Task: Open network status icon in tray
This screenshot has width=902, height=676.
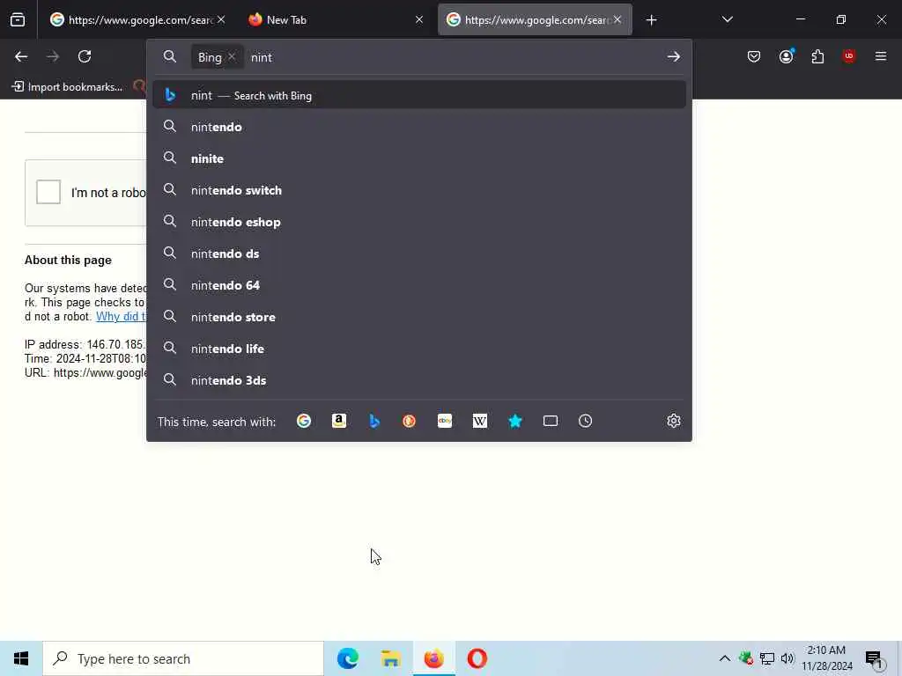Action: tap(767, 658)
